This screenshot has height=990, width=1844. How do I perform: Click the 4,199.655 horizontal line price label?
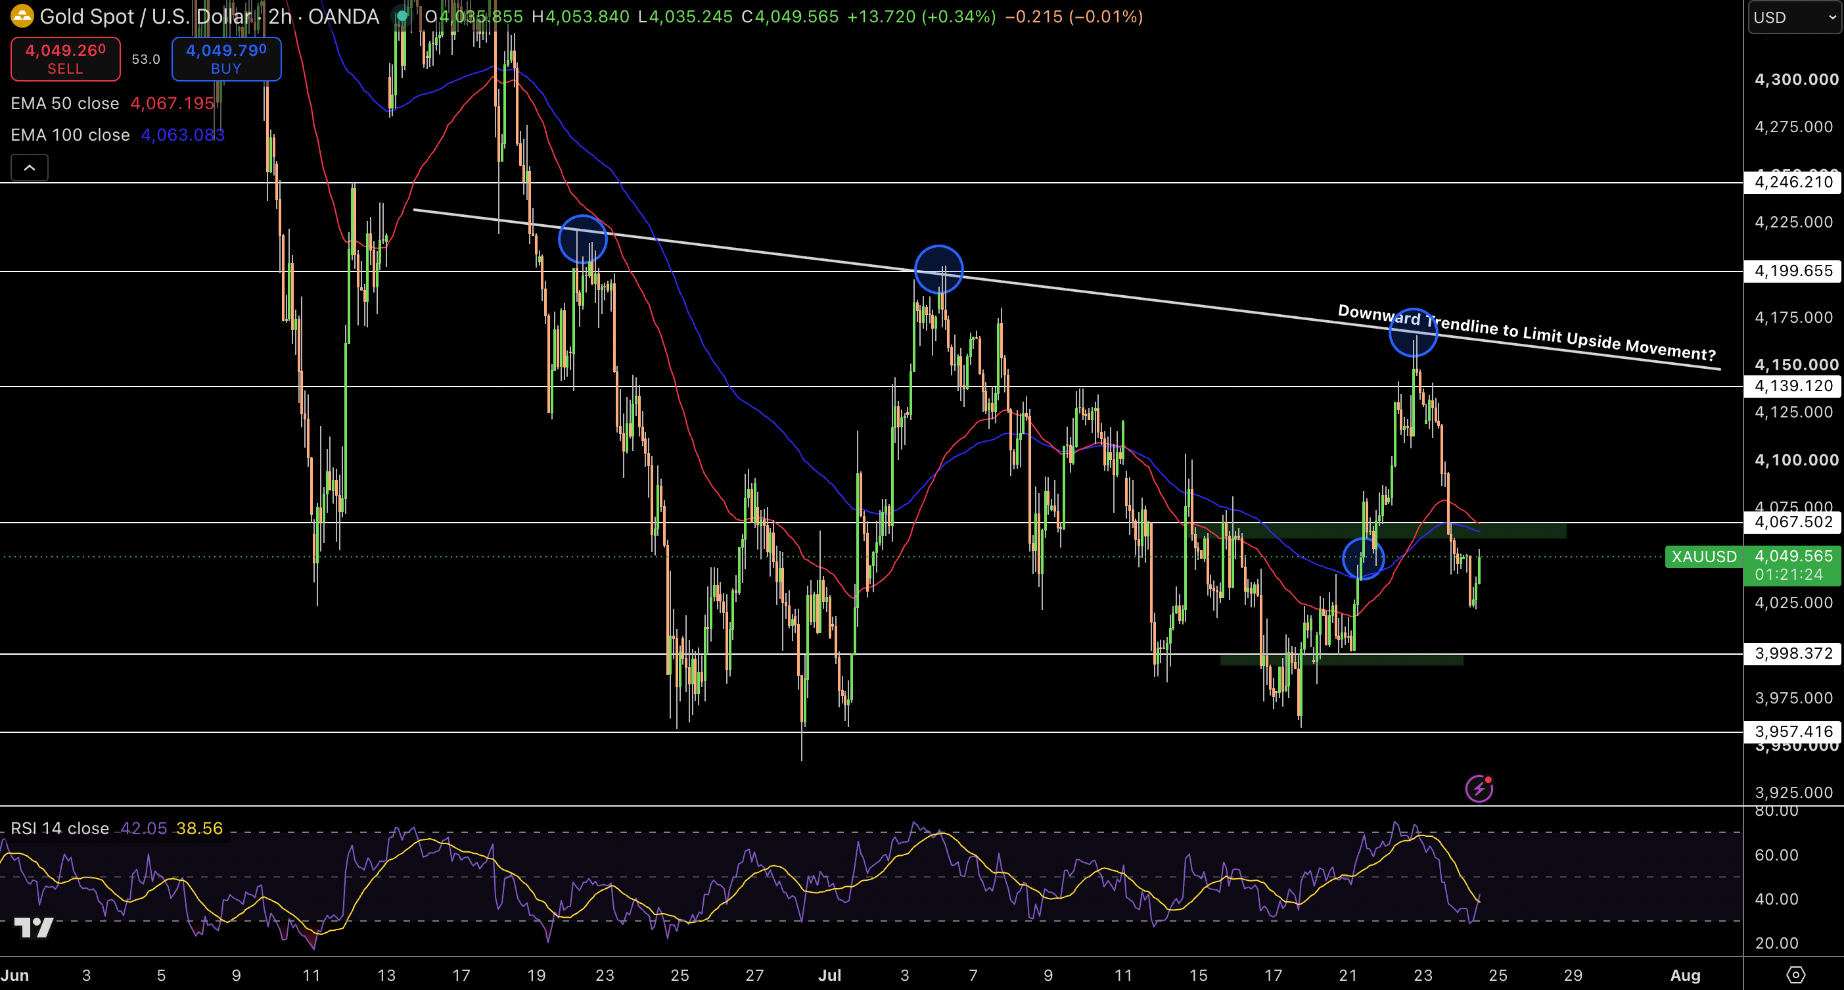pos(1793,271)
